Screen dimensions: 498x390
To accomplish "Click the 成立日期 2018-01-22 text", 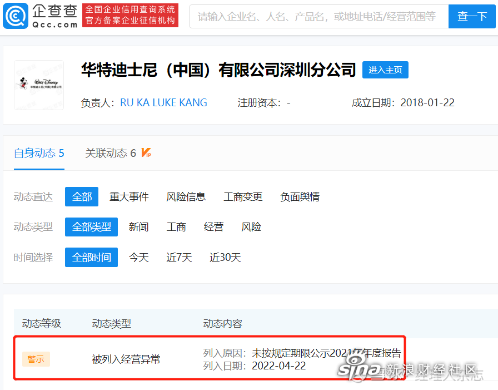I will [x=403, y=103].
